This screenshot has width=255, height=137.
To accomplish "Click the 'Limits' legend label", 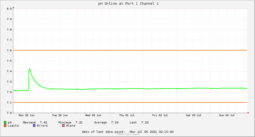I will 13,126.
